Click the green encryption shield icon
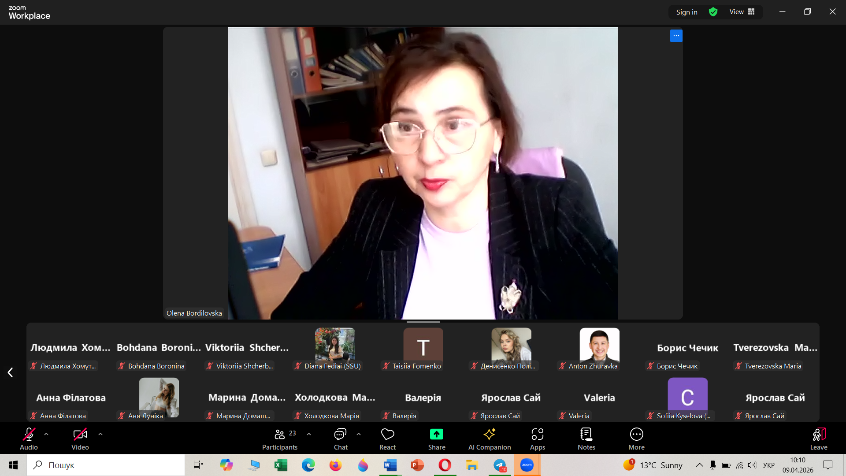Screen dimensions: 846x476 tap(713, 12)
